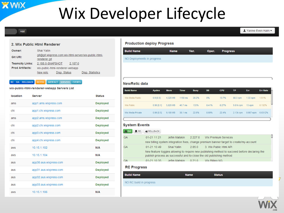The image size is (284, 213).
Task: Toggle the RC filter in System Events
Action: point(138,131)
